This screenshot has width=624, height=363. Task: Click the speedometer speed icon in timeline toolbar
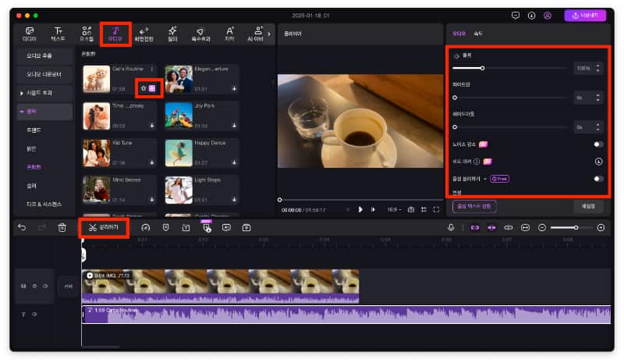tap(145, 227)
